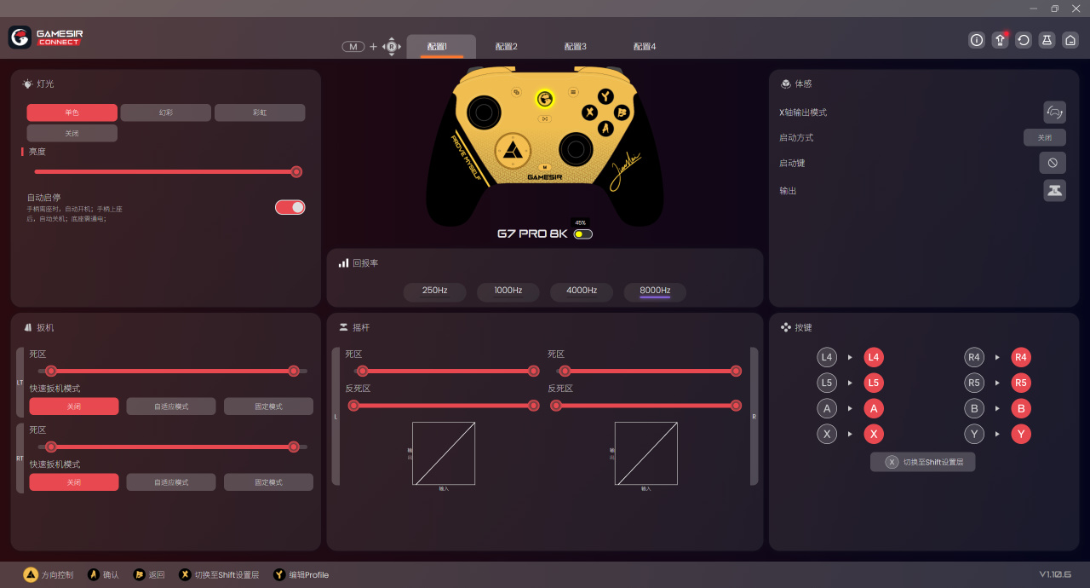Click the 亮度 brightness slider handle
Viewport: 1090px width, 588px height.
(x=296, y=171)
